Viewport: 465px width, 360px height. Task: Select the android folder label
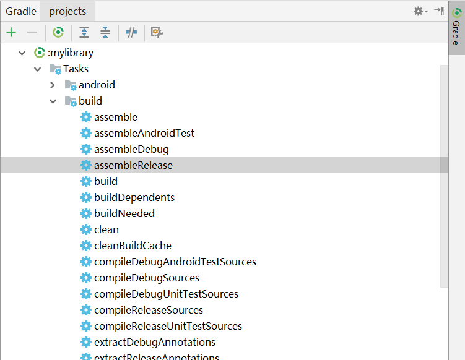97,85
